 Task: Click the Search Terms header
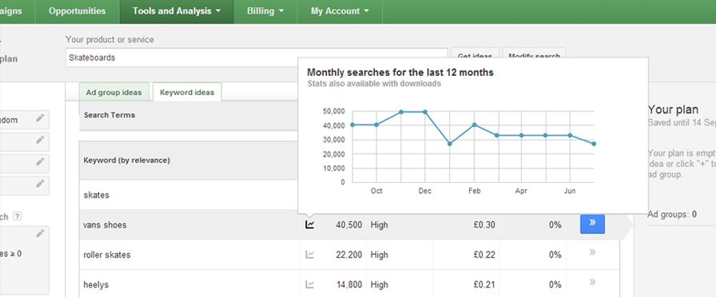click(x=109, y=115)
